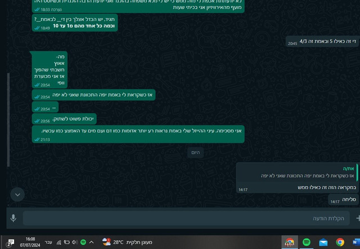Image resolution: width=360 pixels, height=249 pixels.
Task: Open the taskbar clock showing 16:08 07/07/2024
Action: pyautogui.click(x=30, y=242)
